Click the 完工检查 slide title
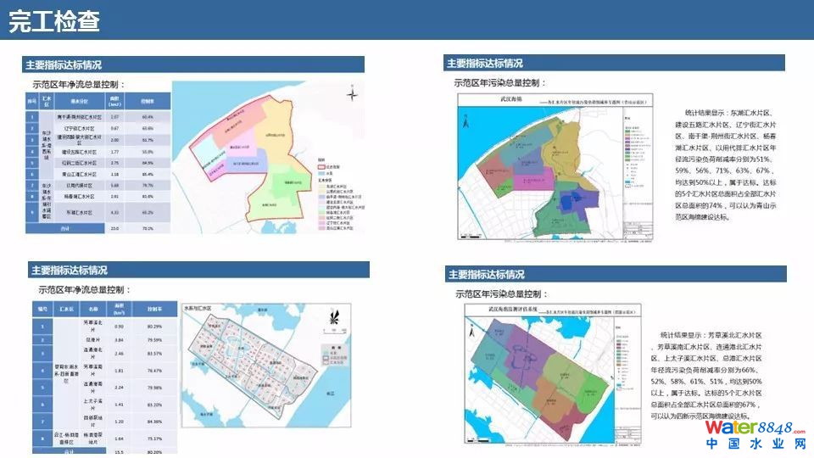 point(54,22)
